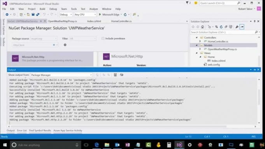Click the NuGet package settings gear
The image size is (265, 149).
(x=65, y=45)
